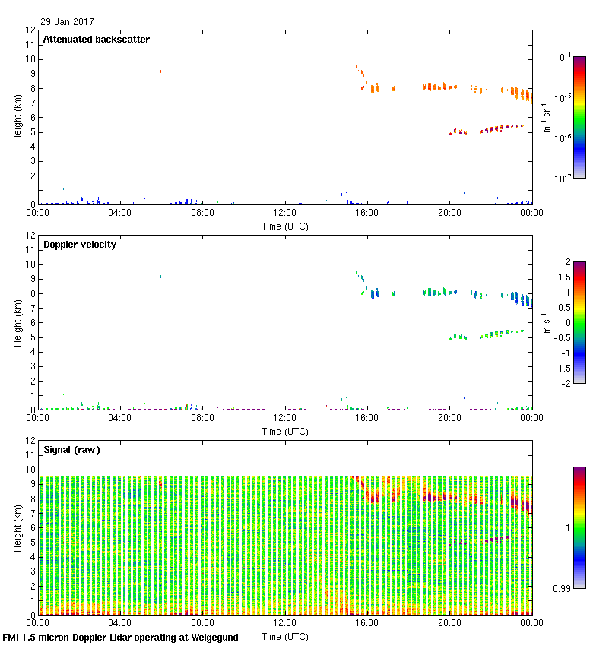
Task: Click the Signal (raw) panel title
Action: tap(71, 450)
